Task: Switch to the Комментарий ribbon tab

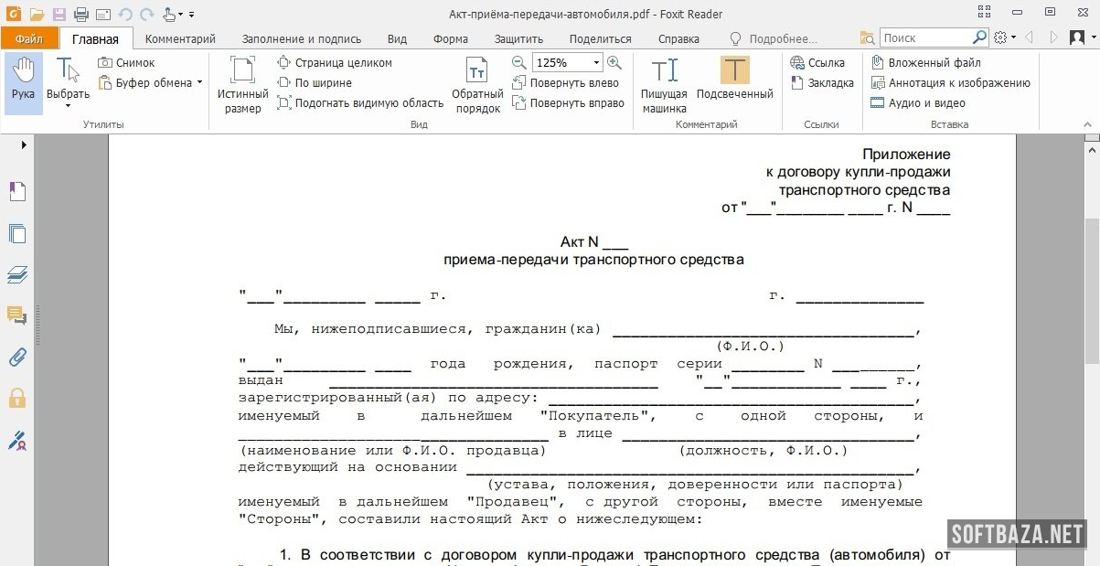Action: point(180,38)
